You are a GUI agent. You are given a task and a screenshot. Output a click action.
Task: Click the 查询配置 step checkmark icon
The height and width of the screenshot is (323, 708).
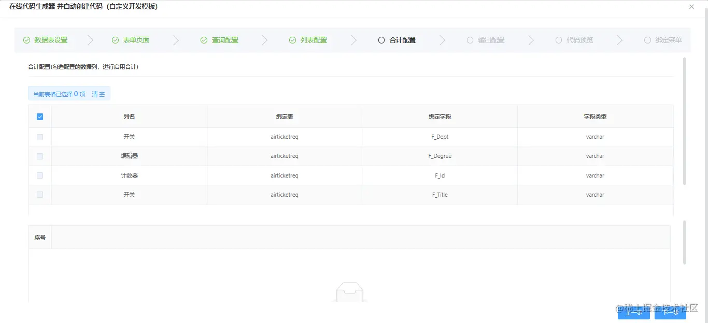coord(204,40)
